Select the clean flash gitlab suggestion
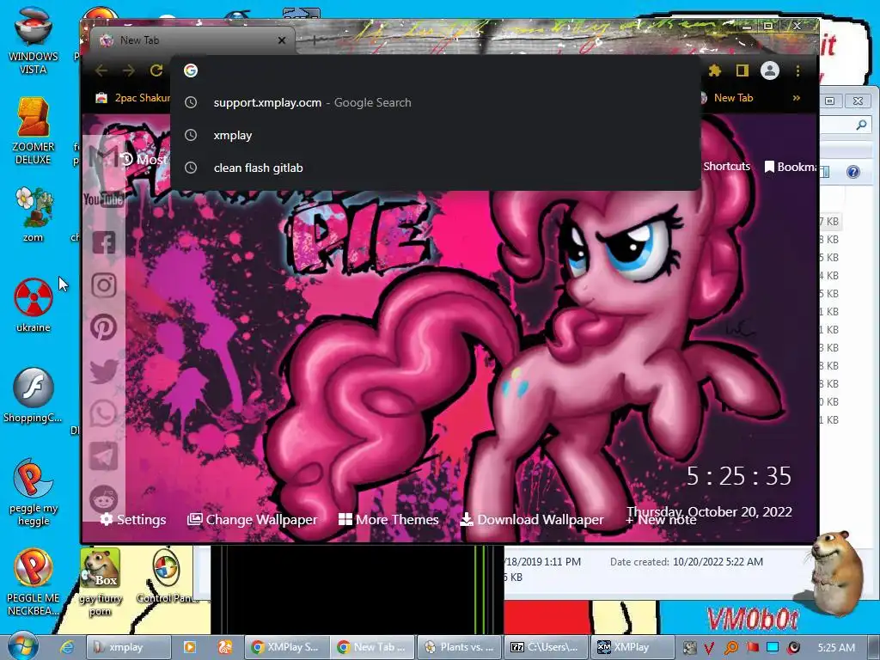880x660 pixels. (x=436, y=168)
